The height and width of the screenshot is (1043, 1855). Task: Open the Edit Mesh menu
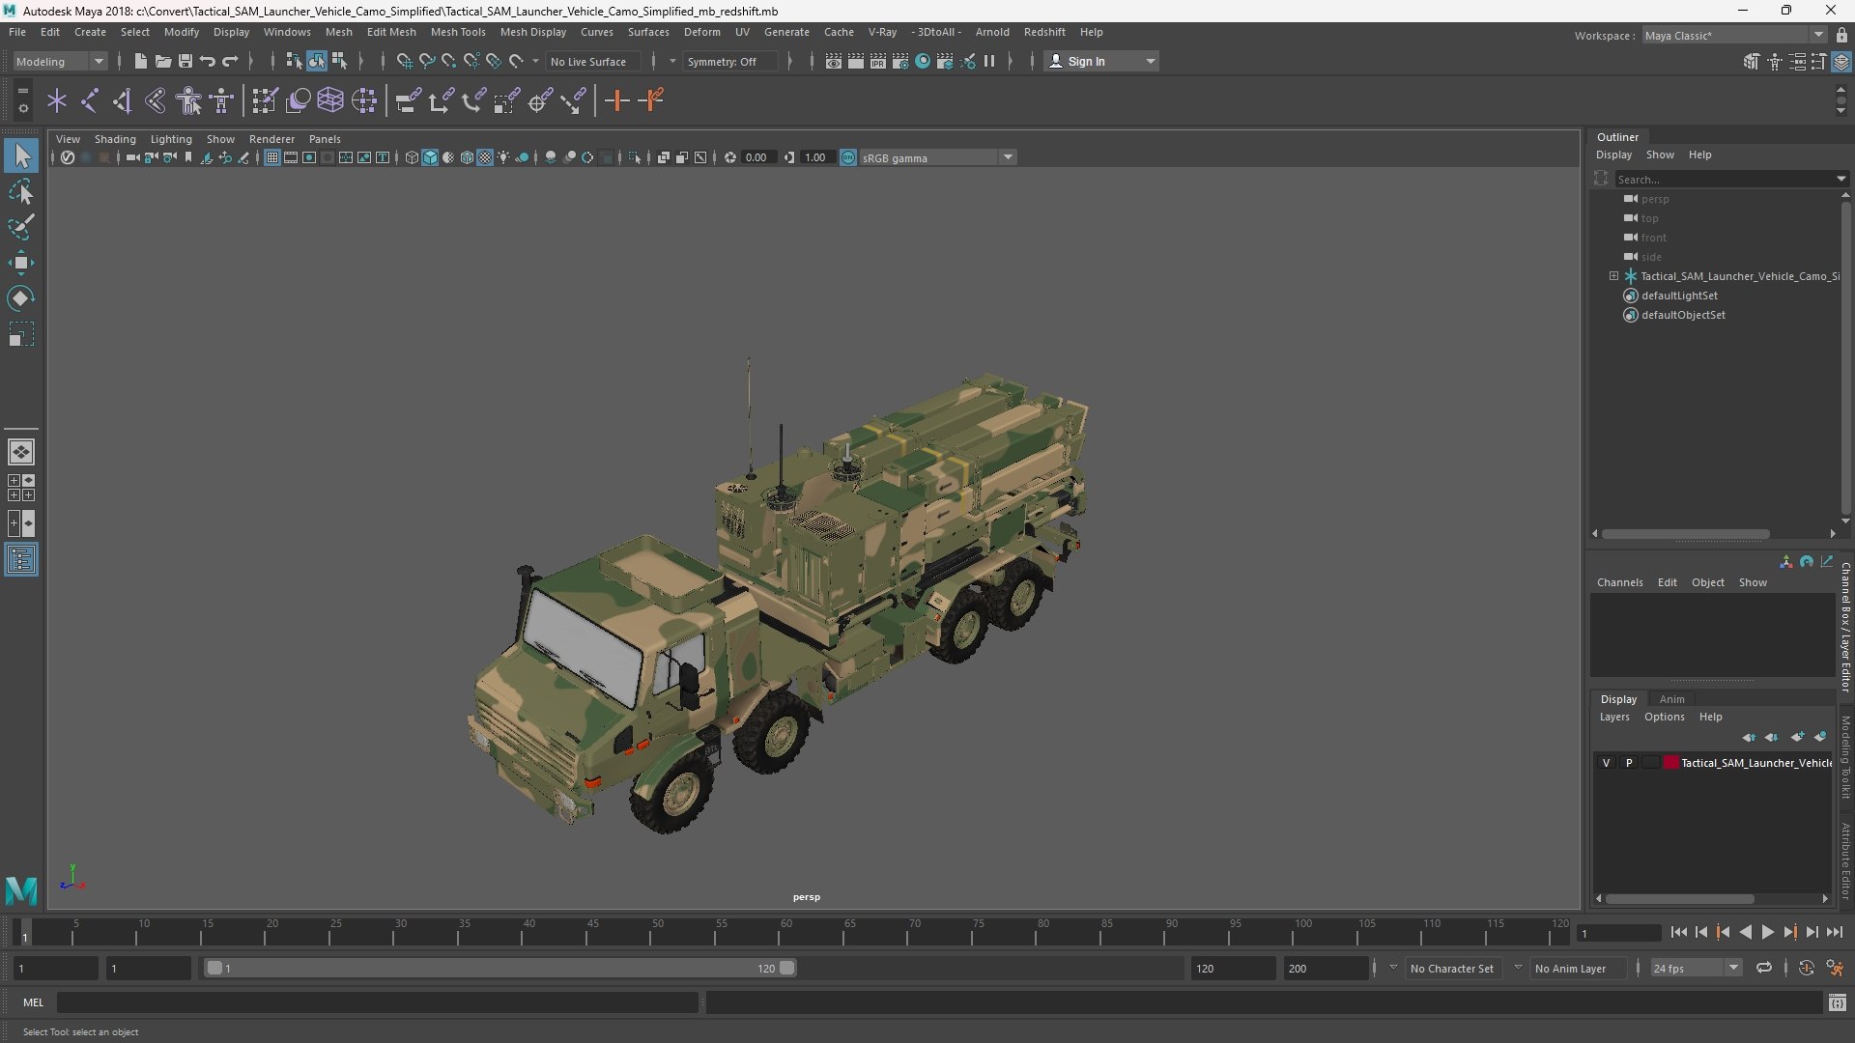tap(391, 32)
